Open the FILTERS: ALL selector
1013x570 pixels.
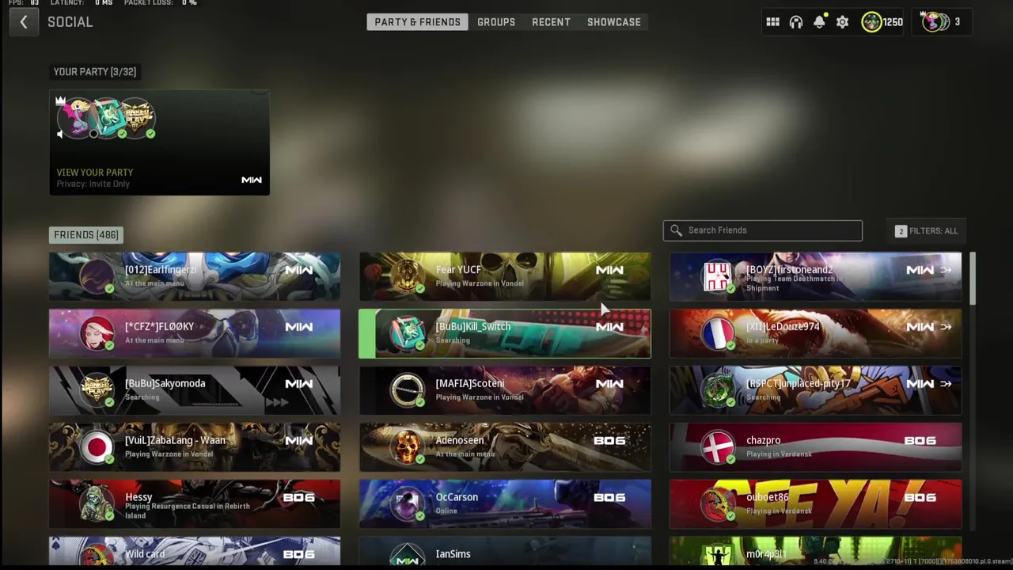tap(927, 231)
